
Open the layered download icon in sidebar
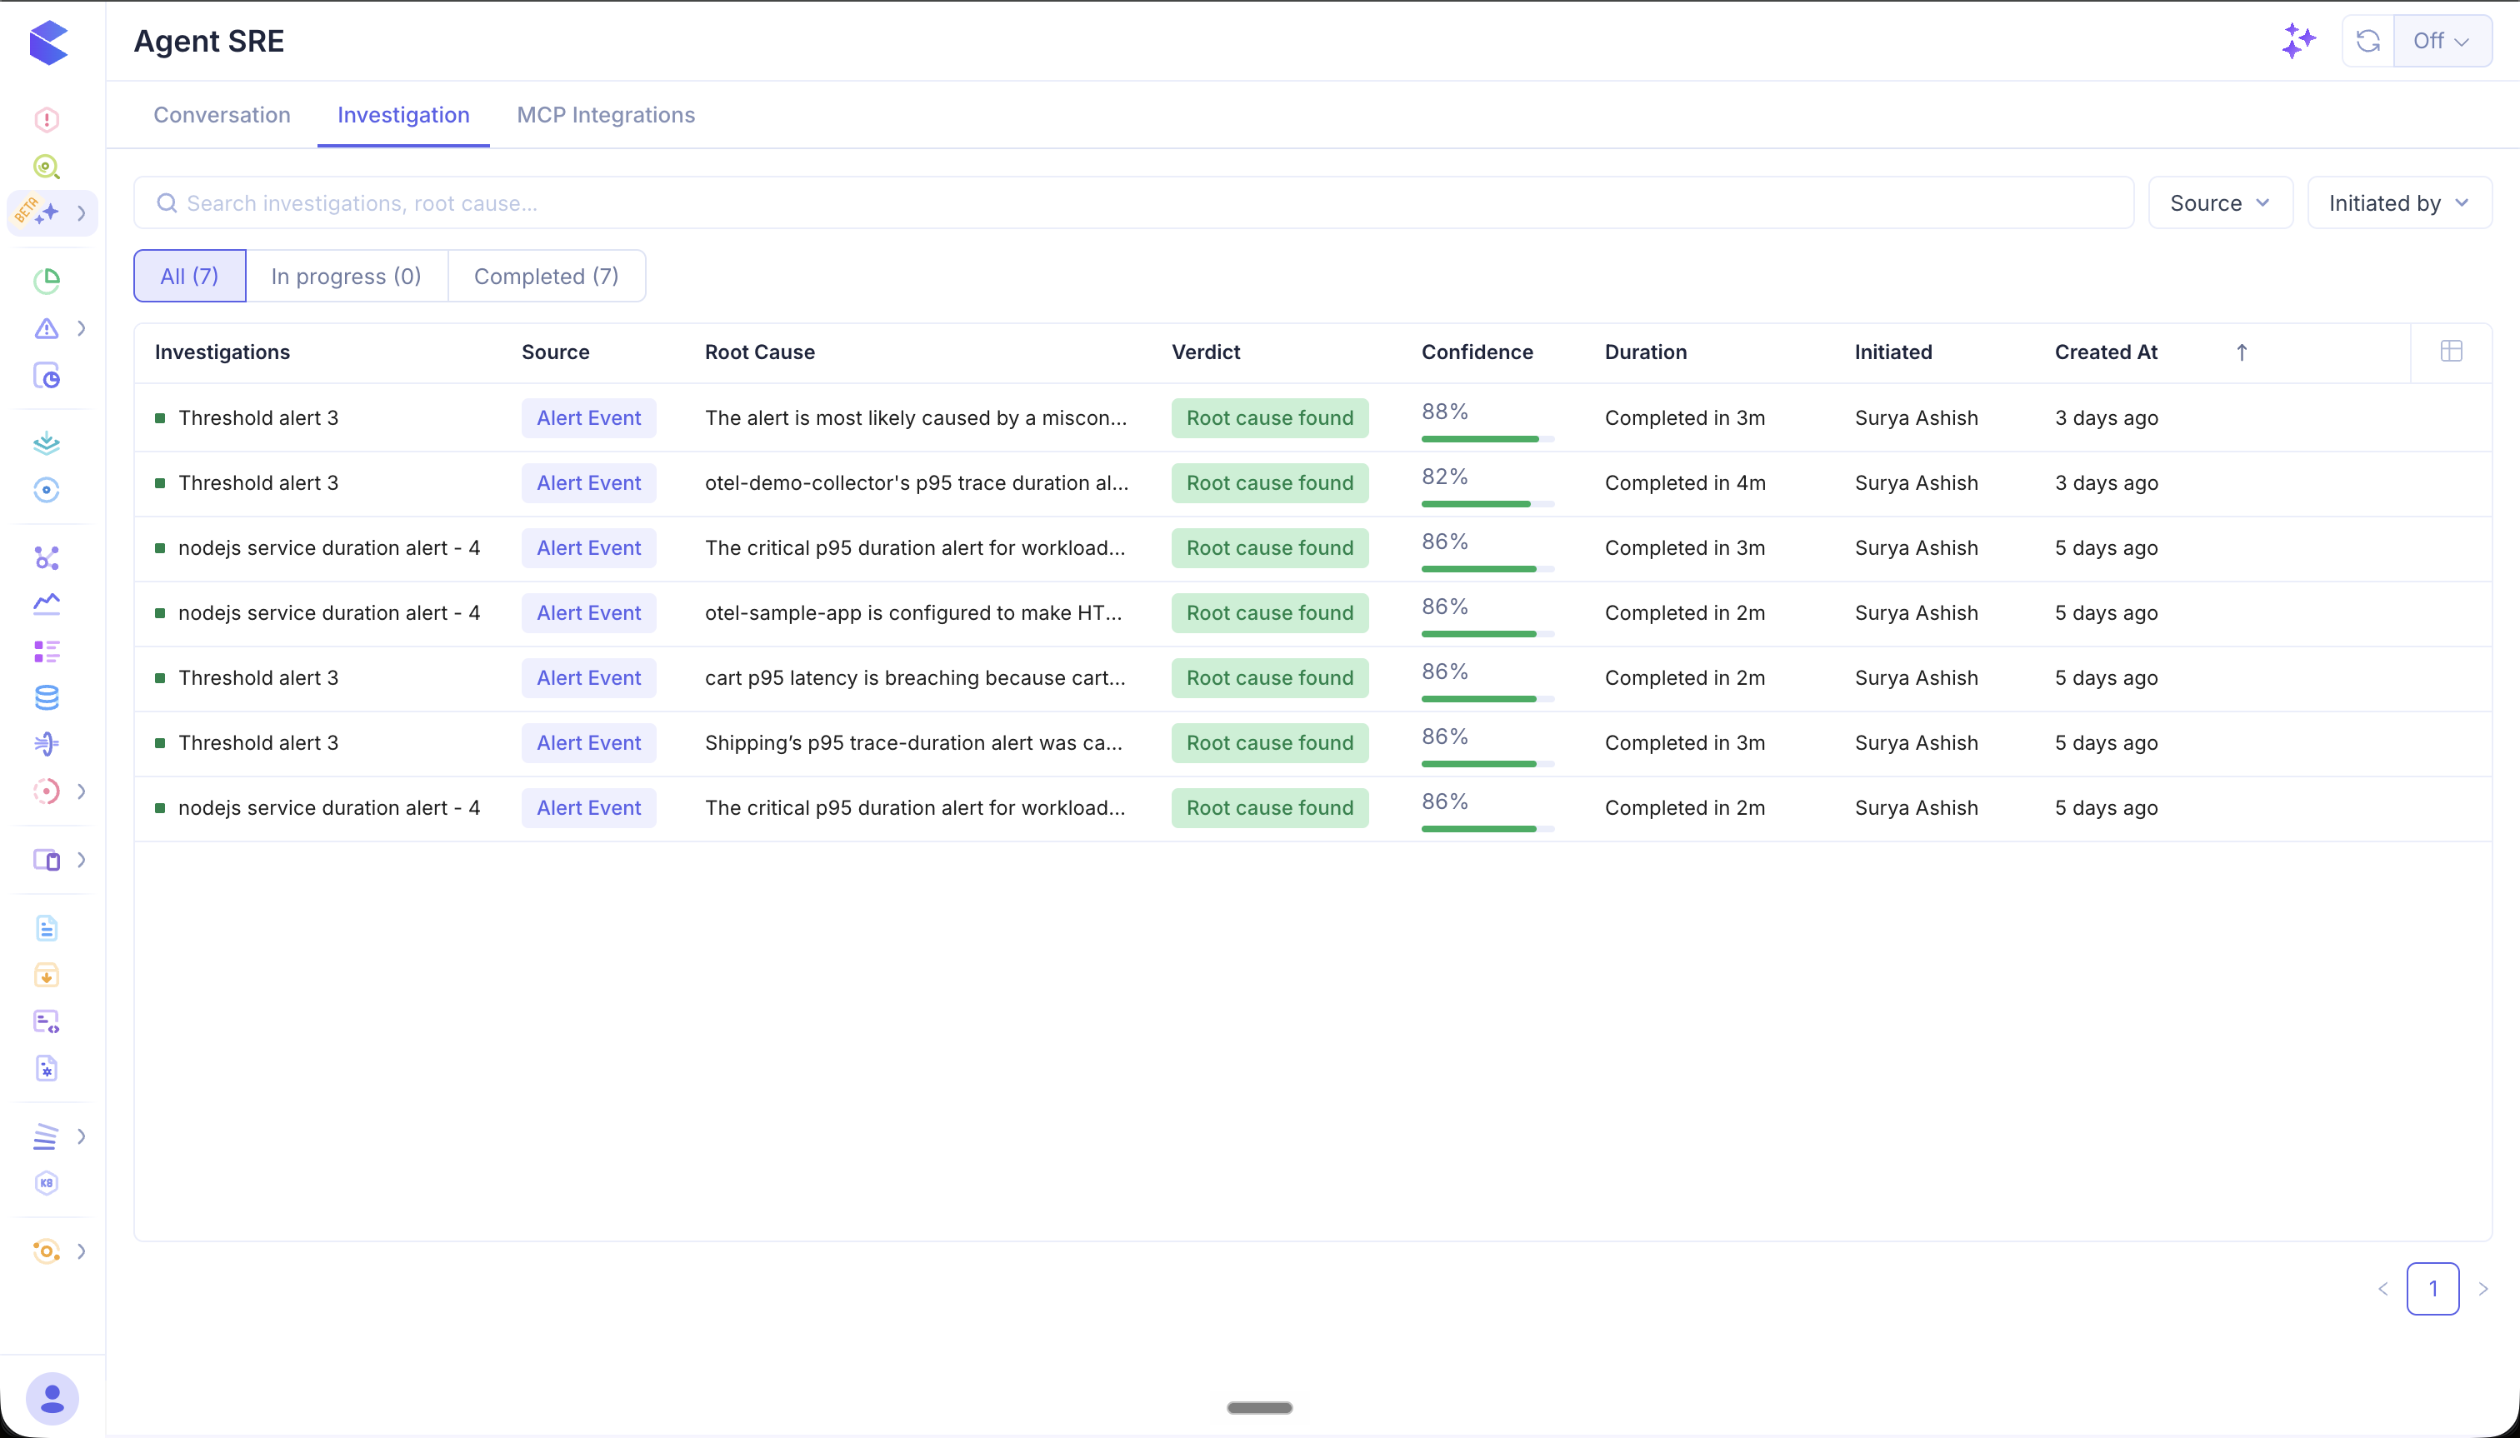click(47, 442)
